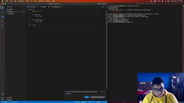
Task: Click main.py in the breadcrumb bar
Action: click(x=31, y=9)
